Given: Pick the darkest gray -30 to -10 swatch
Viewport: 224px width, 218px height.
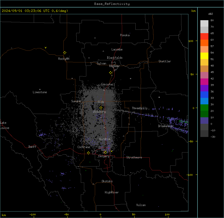Looking at the screenshot, I should pos(204,134).
